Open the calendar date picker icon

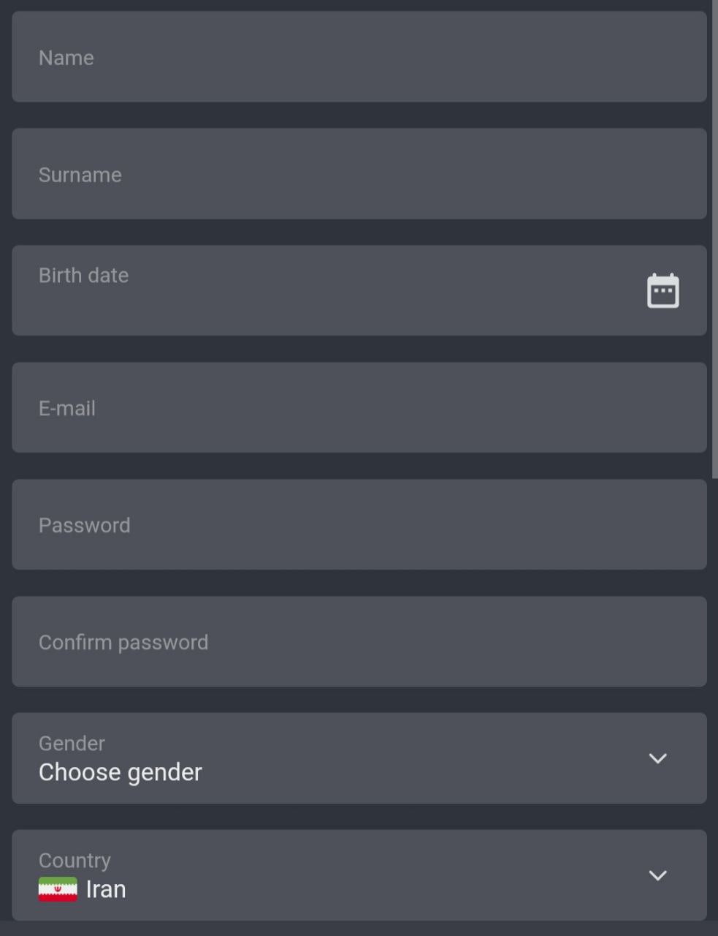(x=663, y=290)
